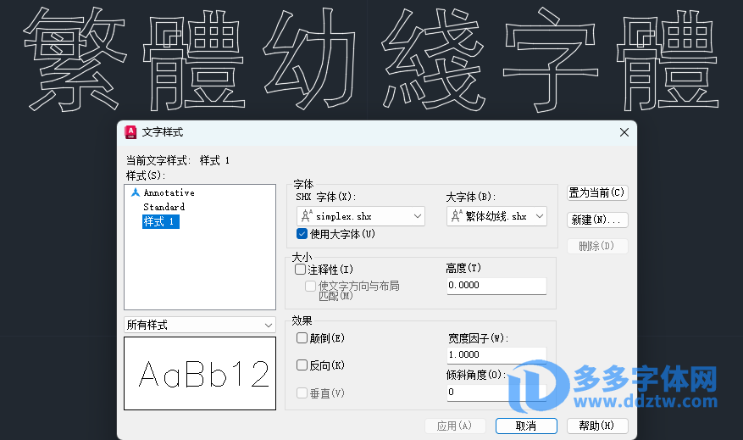Click the AutoCAD logo icon in dialog title
Viewport: 743px width, 440px height.
[x=130, y=132]
